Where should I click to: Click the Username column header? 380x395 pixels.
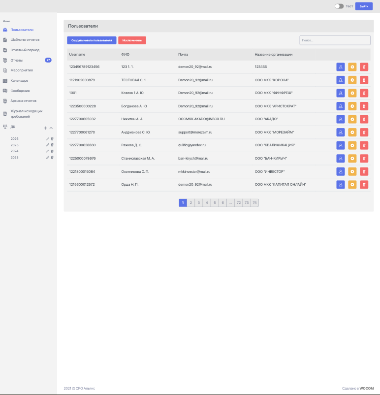click(77, 54)
